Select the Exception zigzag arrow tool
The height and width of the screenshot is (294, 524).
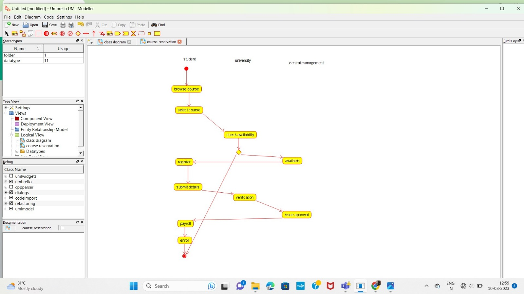[x=102, y=34]
